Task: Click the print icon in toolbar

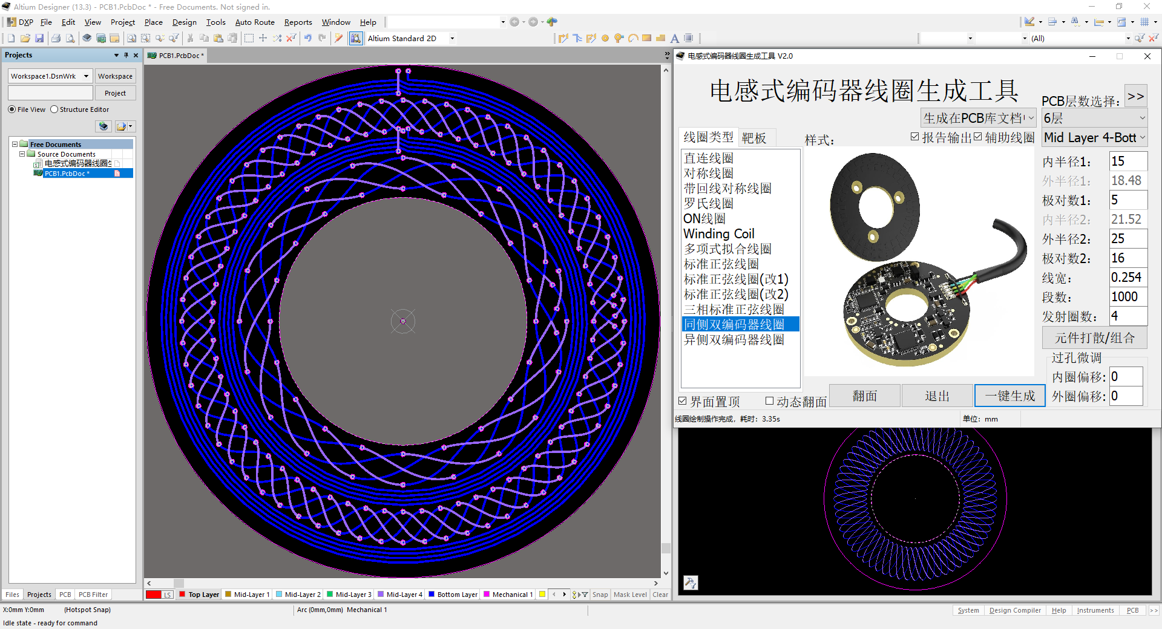Action: pos(56,38)
